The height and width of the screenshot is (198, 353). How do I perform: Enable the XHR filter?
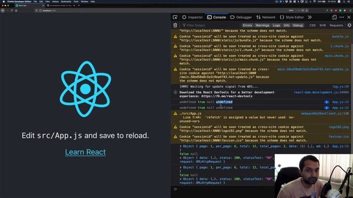323,25
